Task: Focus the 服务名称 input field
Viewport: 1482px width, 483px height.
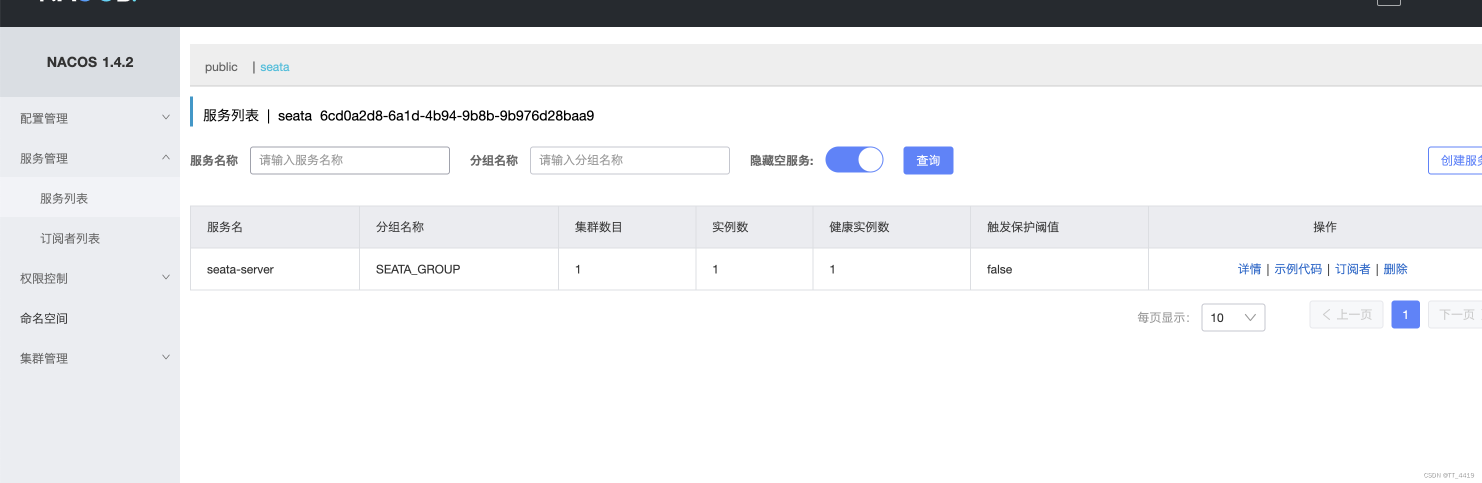Action: point(350,160)
